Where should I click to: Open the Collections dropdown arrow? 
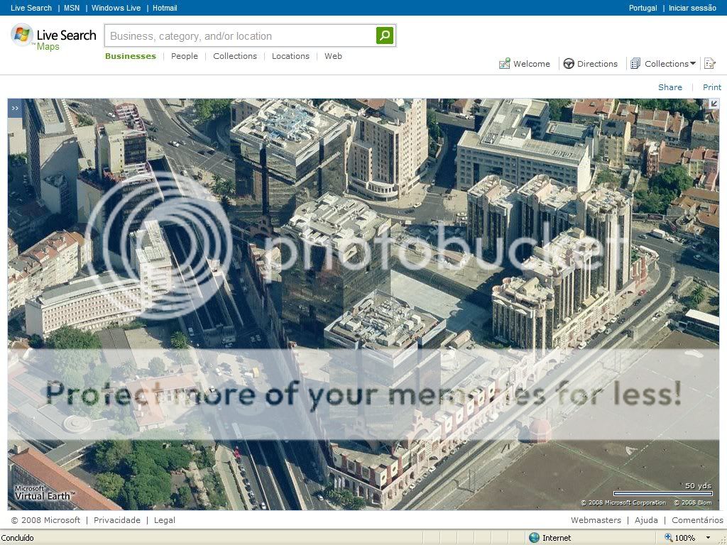pyautogui.click(x=693, y=64)
